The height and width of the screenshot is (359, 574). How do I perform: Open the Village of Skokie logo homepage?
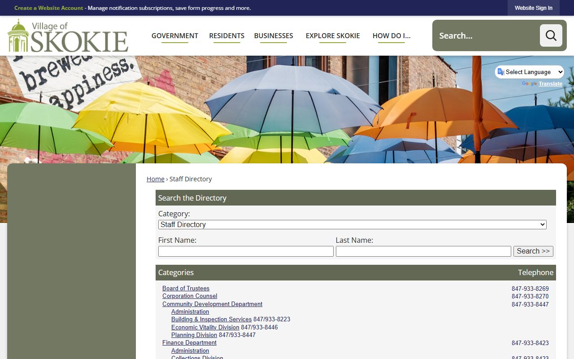click(68, 35)
